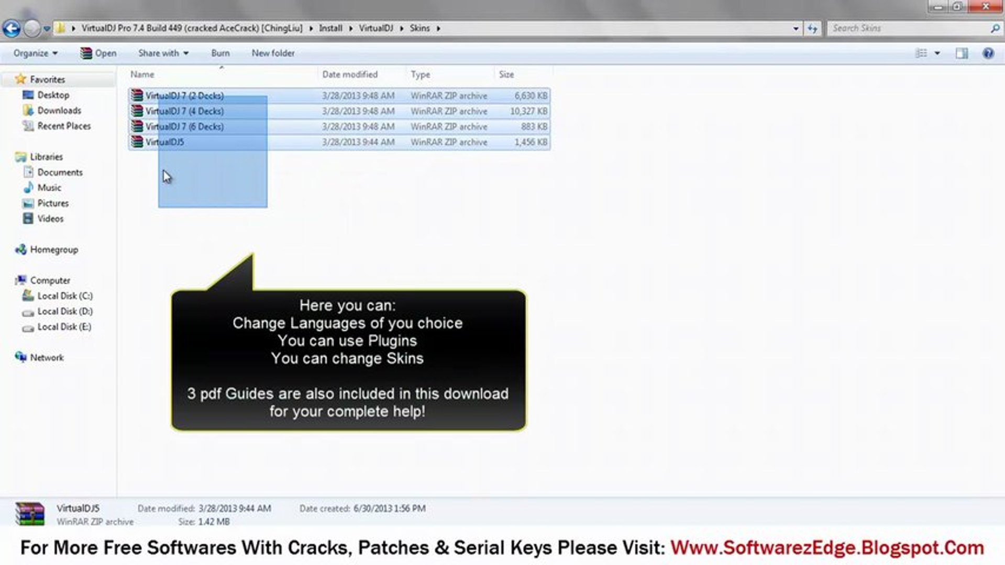The height and width of the screenshot is (565, 1005).
Task: Click the WinRAR icon next to Open button
Action: (85, 53)
